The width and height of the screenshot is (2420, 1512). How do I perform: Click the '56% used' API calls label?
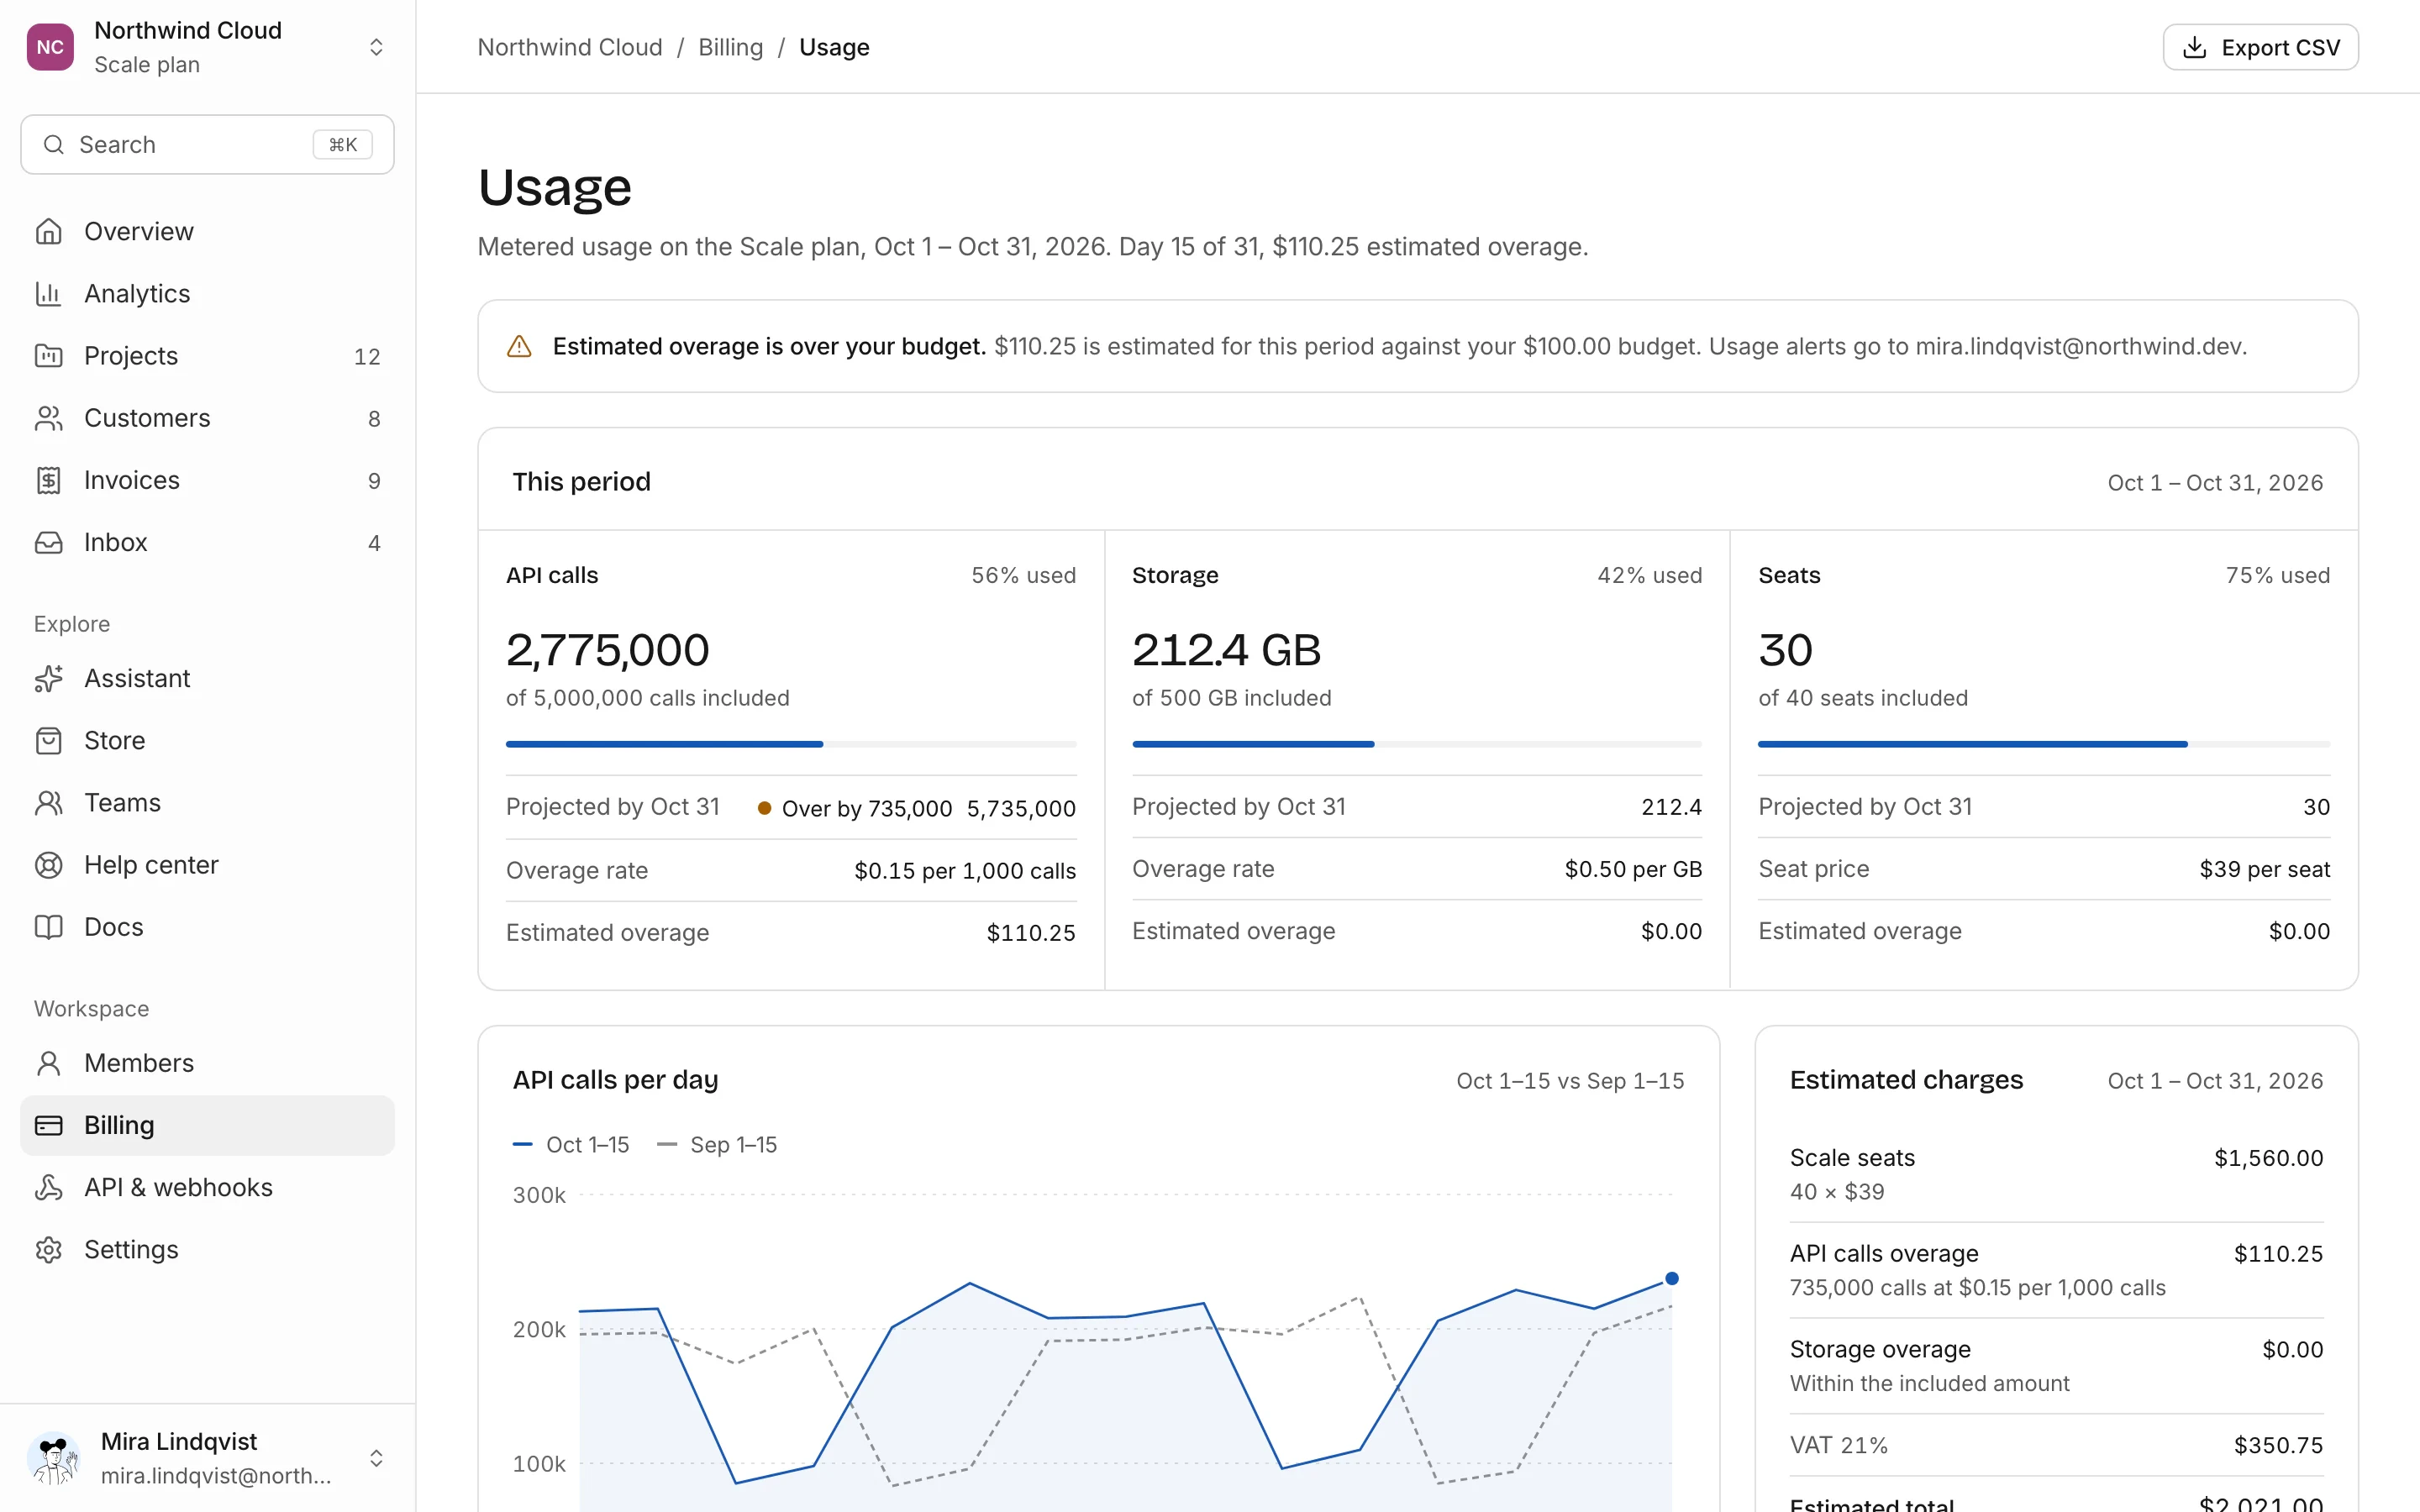[1024, 575]
